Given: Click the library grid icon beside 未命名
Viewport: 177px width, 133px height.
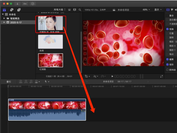Looking at the screenshot, I should (x=6, y=15).
